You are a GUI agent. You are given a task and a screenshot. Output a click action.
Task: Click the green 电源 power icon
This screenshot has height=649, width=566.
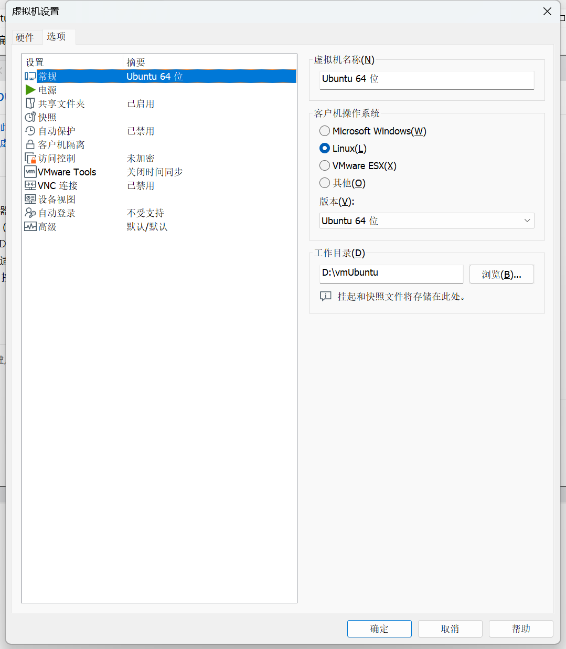click(x=30, y=90)
